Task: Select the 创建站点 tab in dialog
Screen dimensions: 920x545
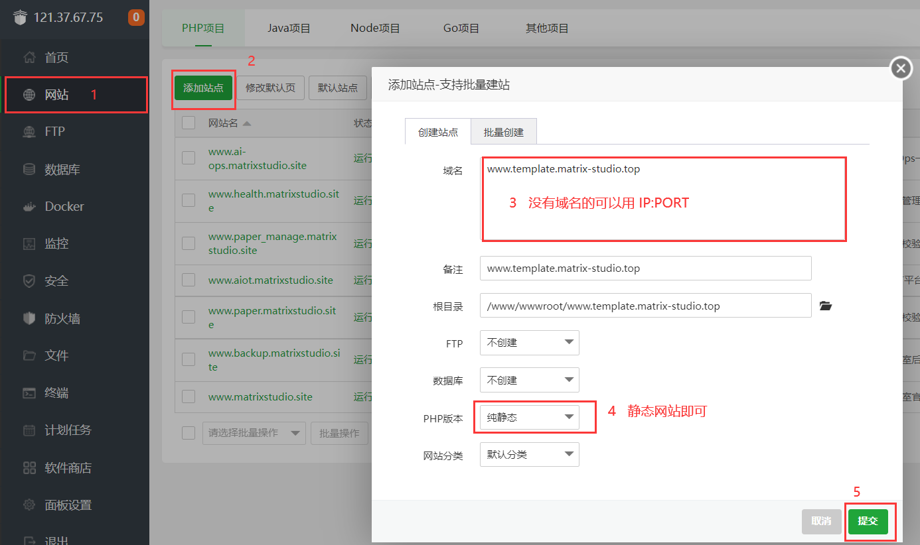Action: click(438, 132)
